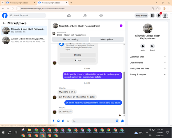
Task: Mute this chat with the bell icon
Action: [143, 46]
